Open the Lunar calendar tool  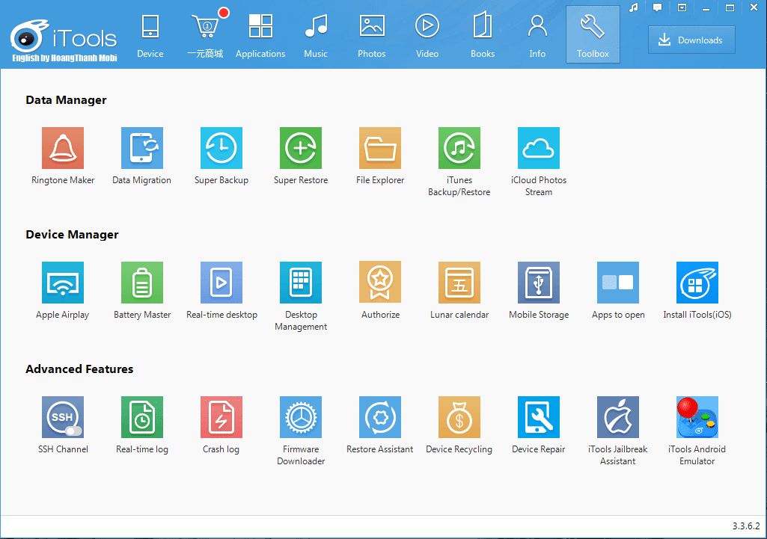[459, 283]
